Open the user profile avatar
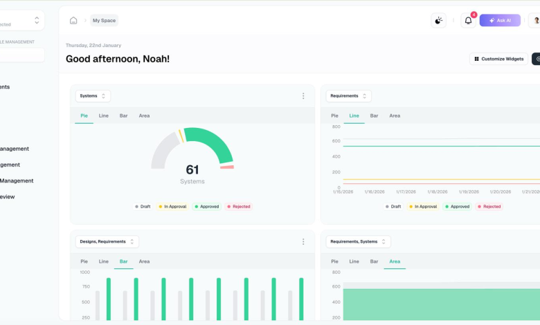Screen dimensions: 540x325 (536, 21)
